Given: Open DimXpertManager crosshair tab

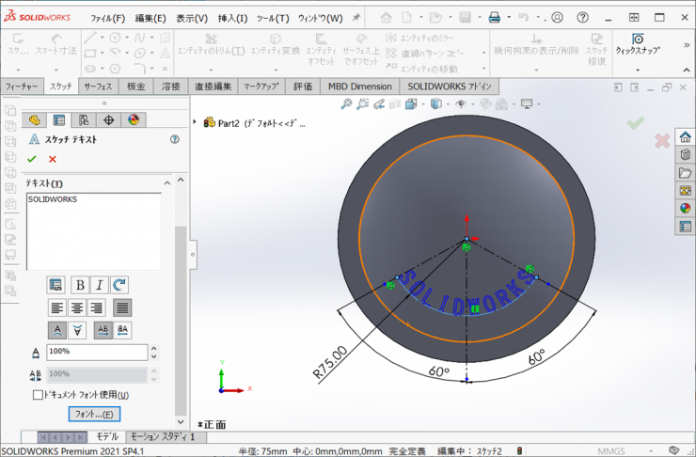Looking at the screenshot, I should [109, 119].
